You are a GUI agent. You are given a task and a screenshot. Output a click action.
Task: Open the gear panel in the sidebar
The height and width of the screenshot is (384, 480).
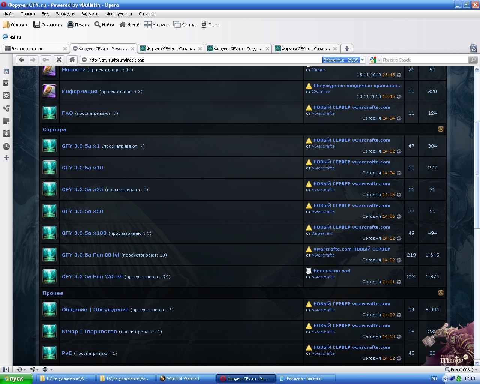click(6, 96)
